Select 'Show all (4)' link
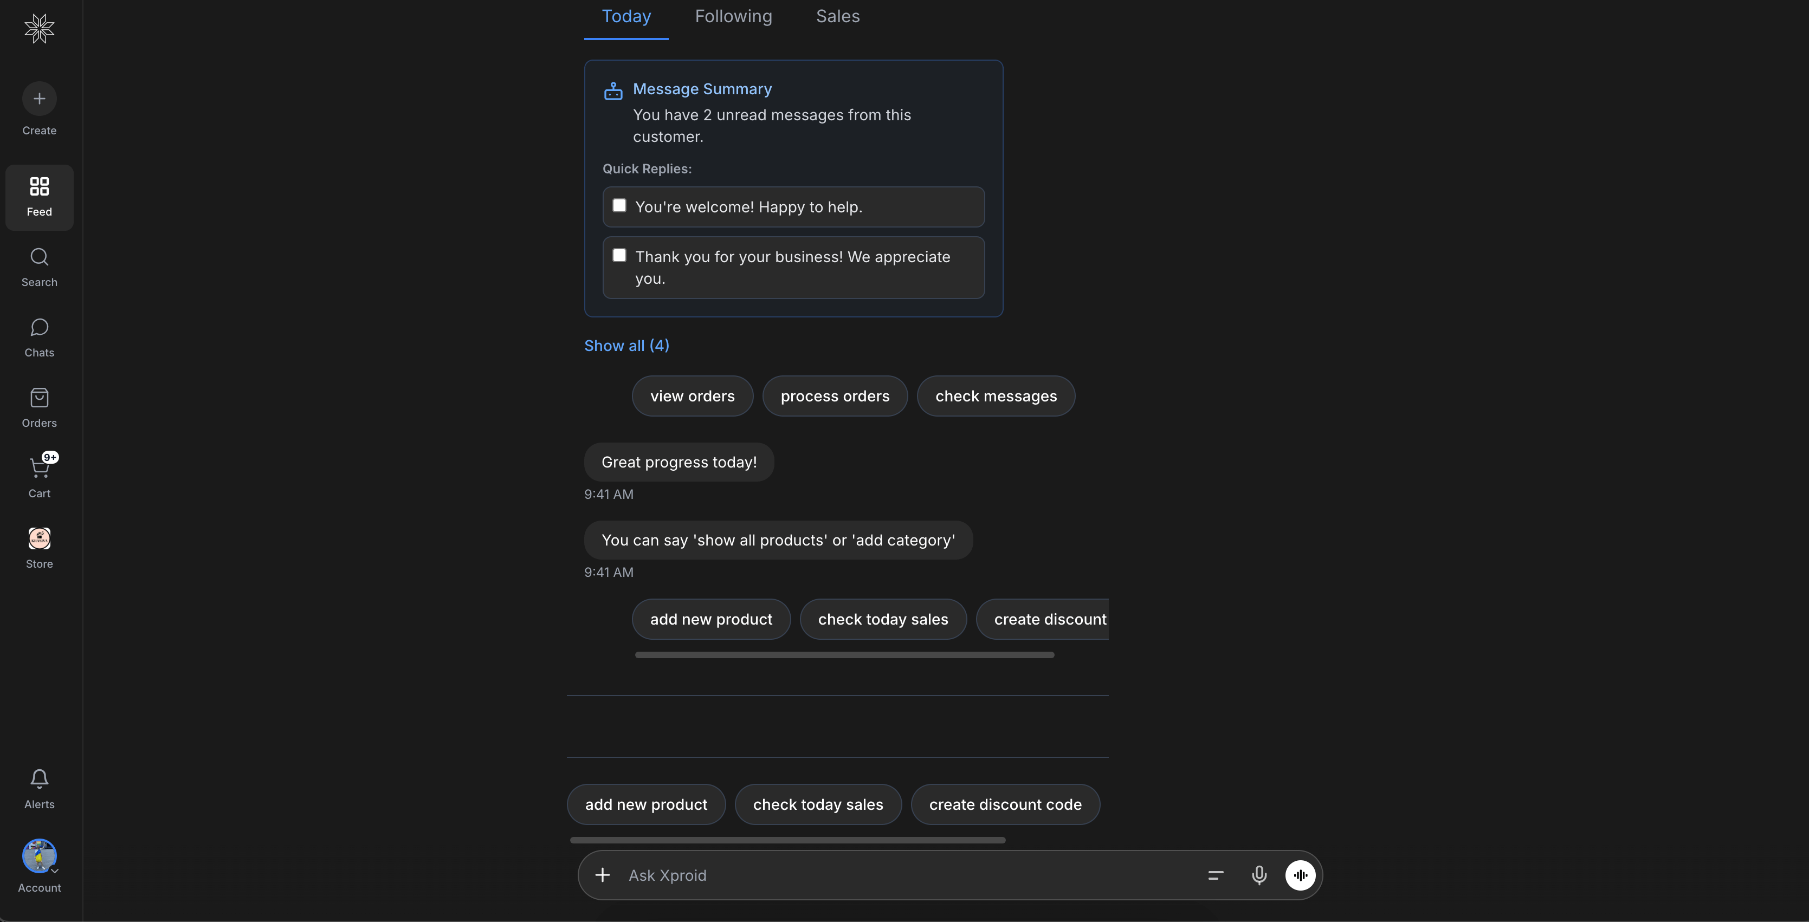This screenshot has width=1809, height=922. click(626, 345)
